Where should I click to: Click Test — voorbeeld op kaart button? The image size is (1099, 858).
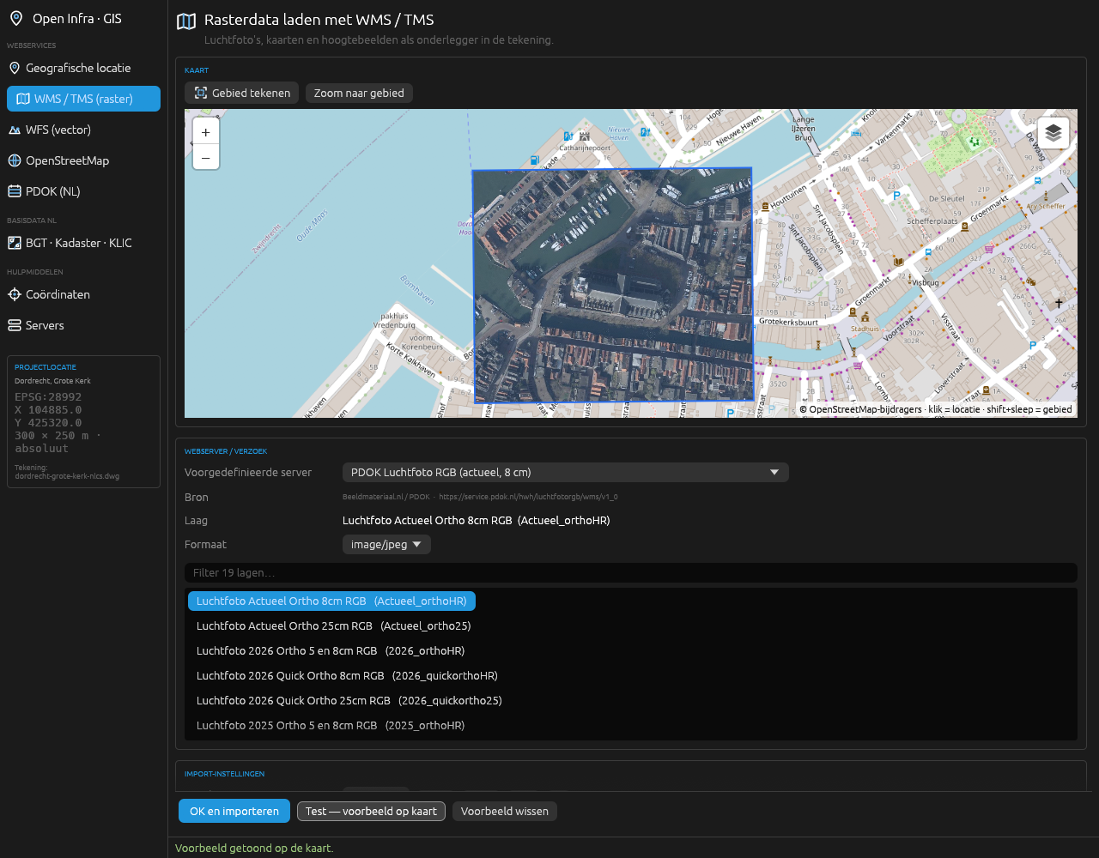371,811
